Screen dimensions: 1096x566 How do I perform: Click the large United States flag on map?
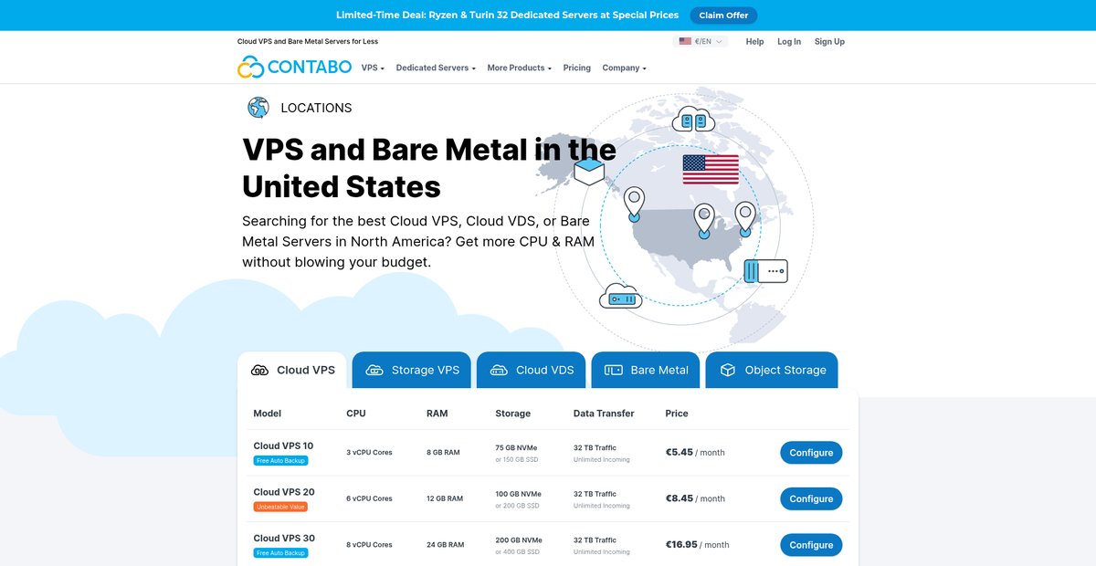tap(711, 170)
